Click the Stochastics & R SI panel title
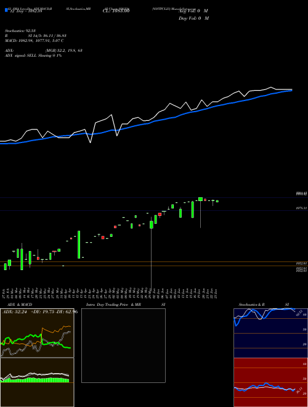Screen dimensions: 308x407 coord(264,305)
